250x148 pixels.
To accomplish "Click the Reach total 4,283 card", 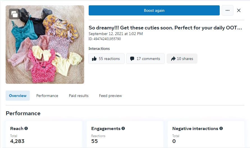I will click(44, 135).
